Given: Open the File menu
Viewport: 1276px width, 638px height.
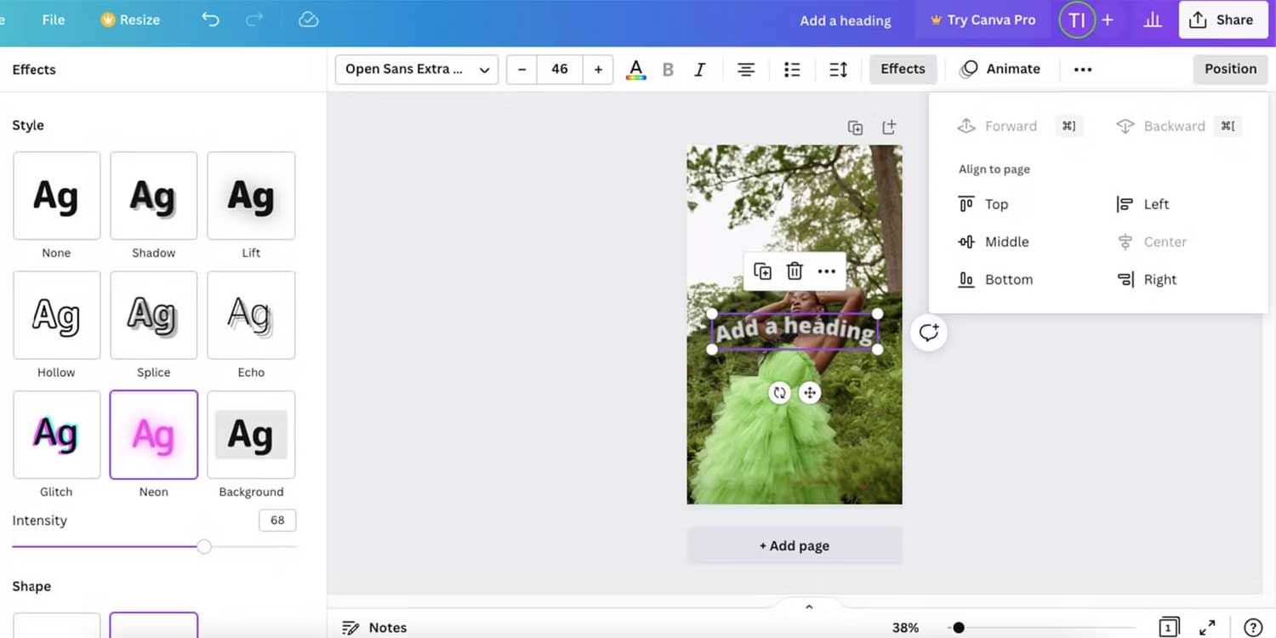Looking at the screenshot, I should [x=53, y=19].
